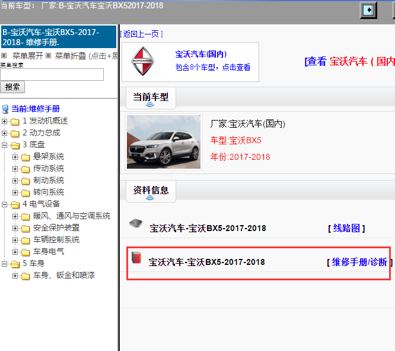Expand the 车身、钣金和喷漆 subfolder
Viewport: 395px width, 351px height.
click(15, 276)
